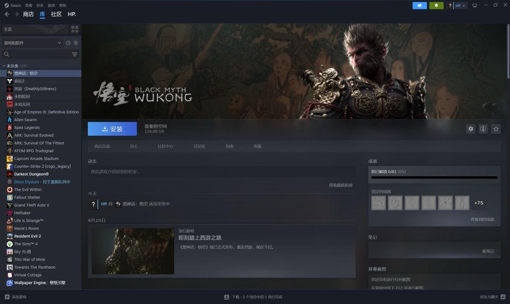Open the HP. account dropdown
This screenshot has width=510, height=304.
(x=460, y=6)
